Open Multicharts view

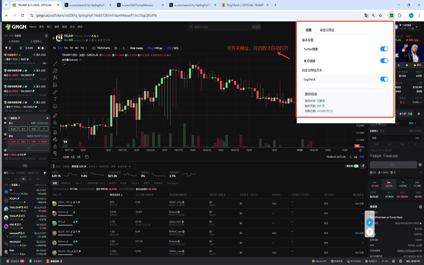(101, 48)
